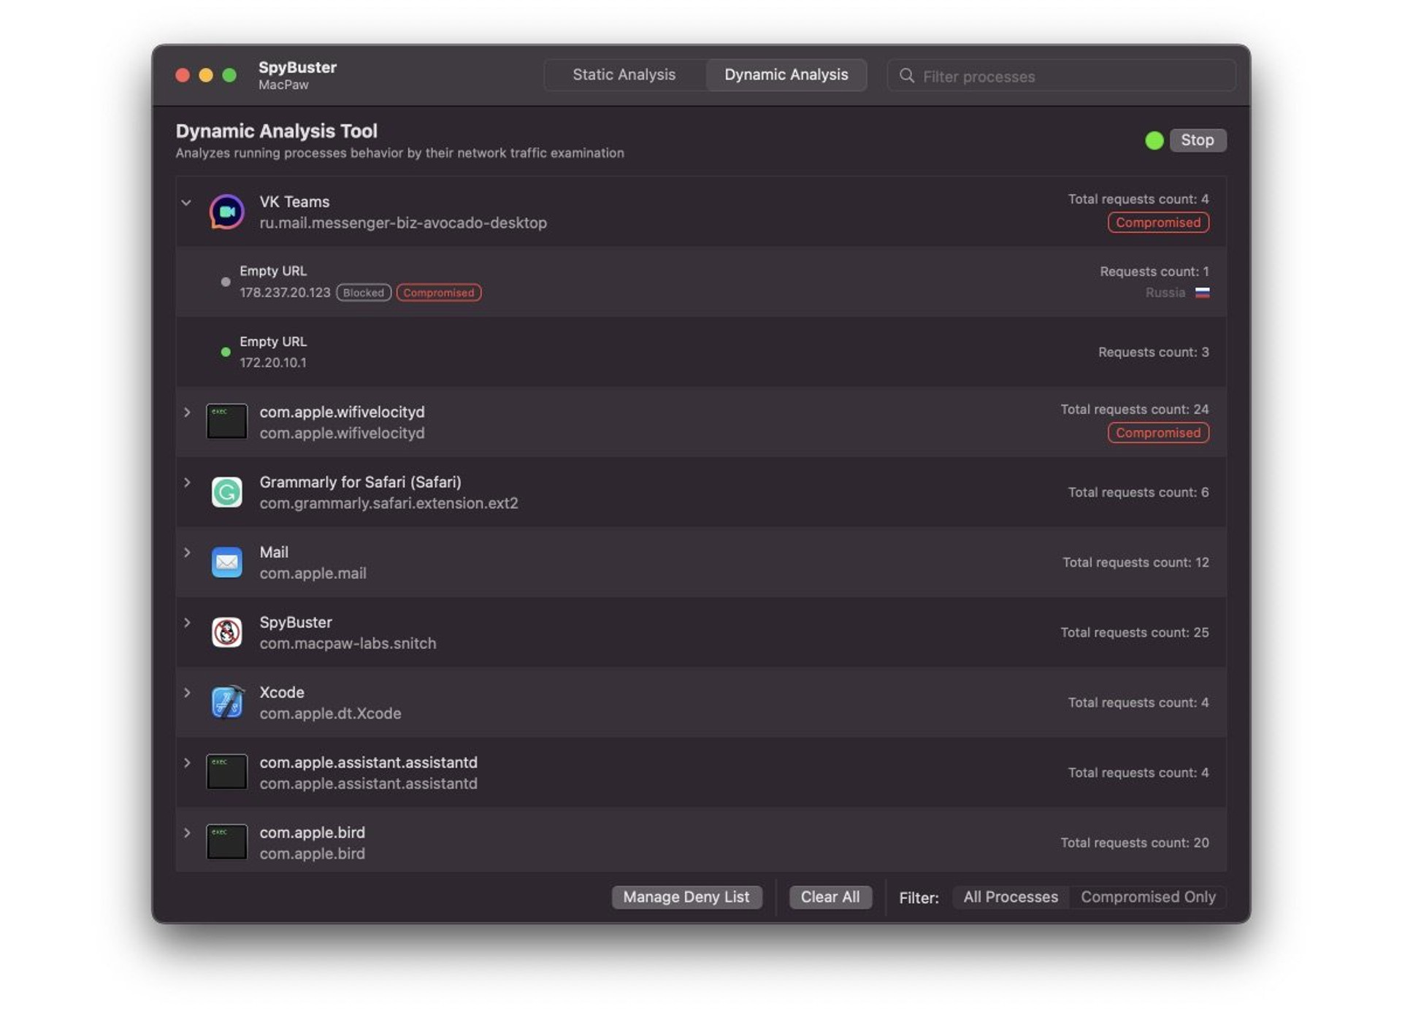Click the yellow minimize window button
This screenshot has width=1402, height=1009.
tap(206, 75)
